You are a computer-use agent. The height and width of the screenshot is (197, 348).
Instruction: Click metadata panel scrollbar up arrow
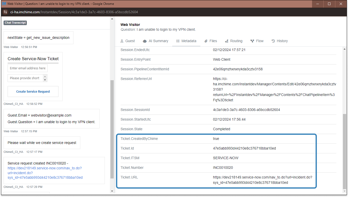click(344, 49)
